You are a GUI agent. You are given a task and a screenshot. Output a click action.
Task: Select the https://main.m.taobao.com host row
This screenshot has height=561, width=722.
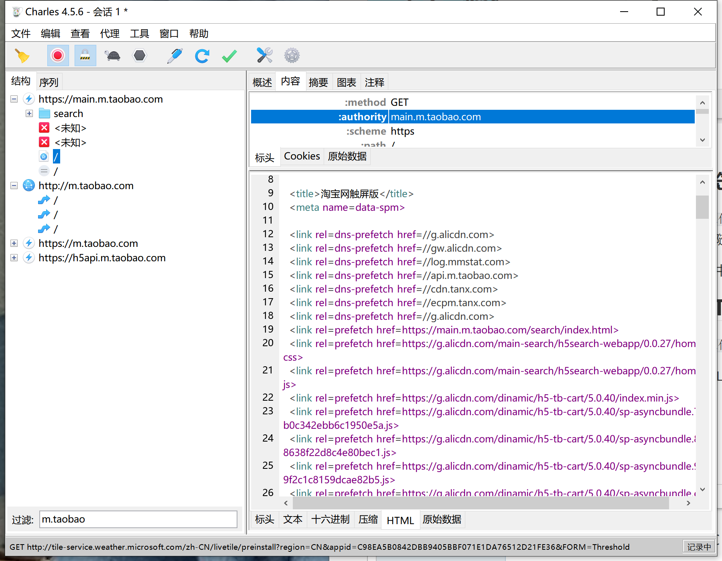(x=101, y=99)
